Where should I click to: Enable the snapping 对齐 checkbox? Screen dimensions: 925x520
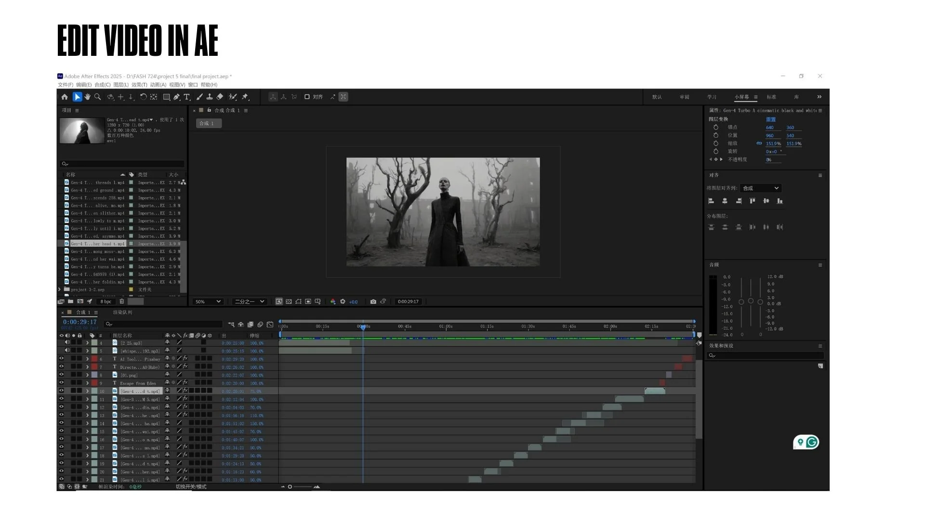click(x=307, y=97)
